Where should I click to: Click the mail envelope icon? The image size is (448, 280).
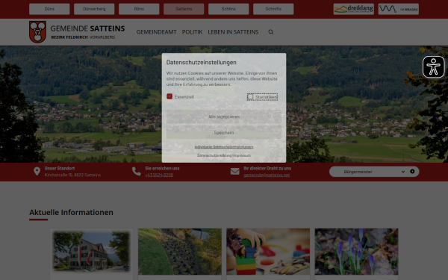coord(235,172)
